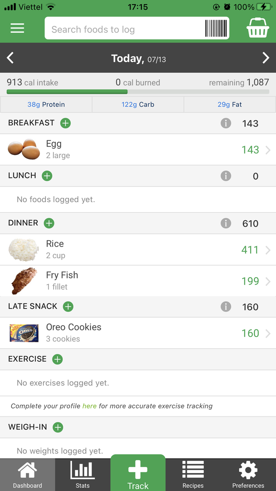Show Dinner nutrition info icon
This screenshot has height=491, width=276.
pos(226,223)
